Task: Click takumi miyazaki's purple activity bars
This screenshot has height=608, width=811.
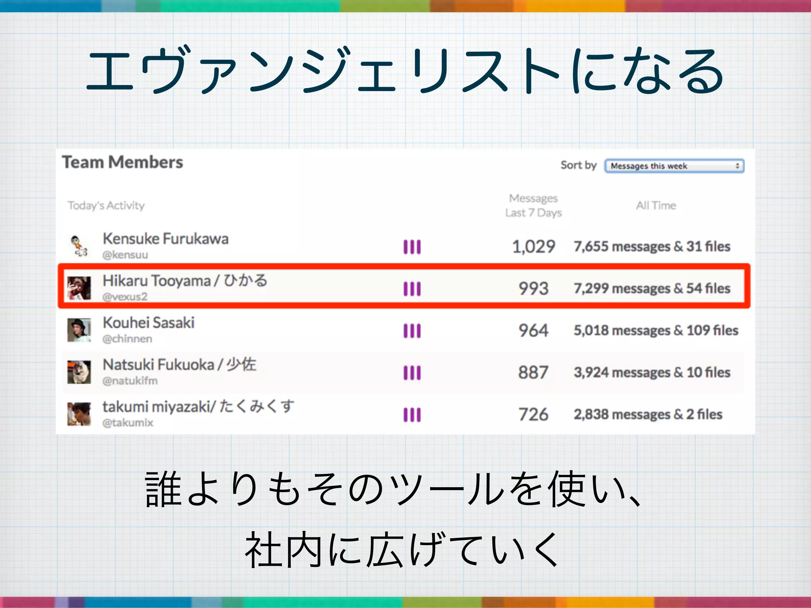Action: click(x=412, y=415)
